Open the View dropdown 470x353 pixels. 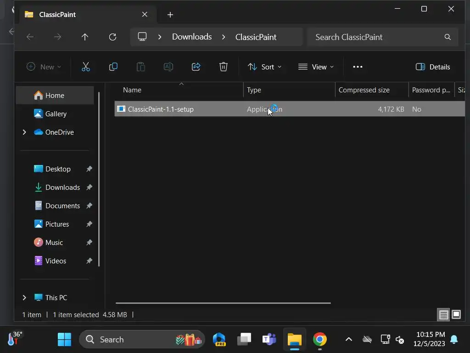tap(316, 67)
